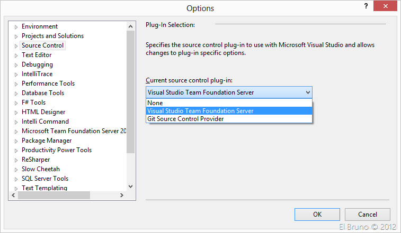Click the tree vertical scrollbar down arrow
Image resolution: width=401 pixels, height=233 pixels.
[x=131, y=186]
